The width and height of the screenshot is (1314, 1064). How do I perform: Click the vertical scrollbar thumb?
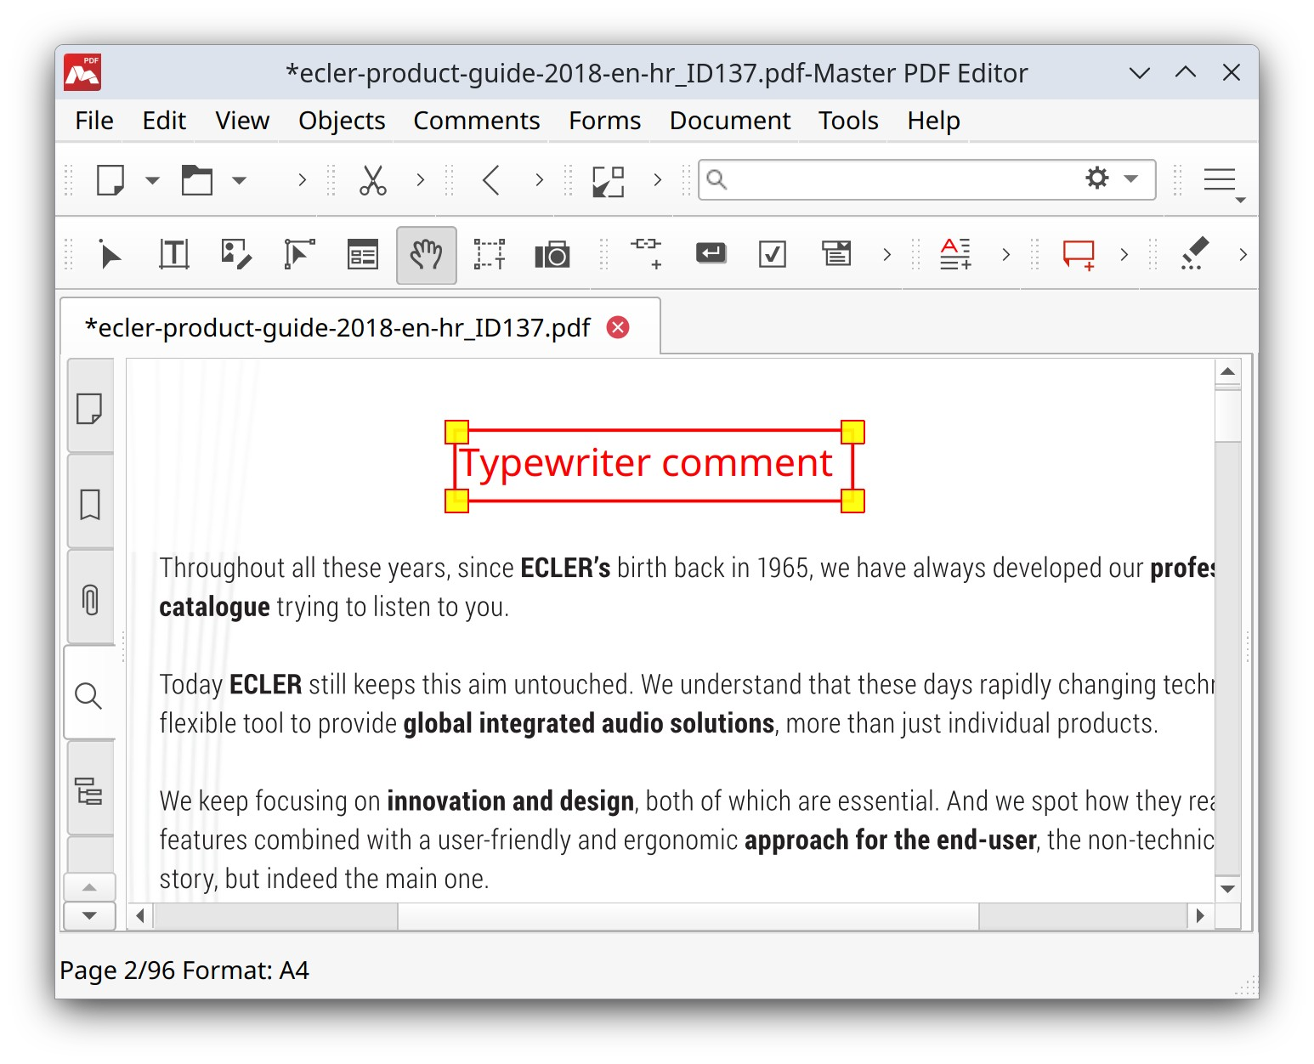pyautogui.click(x=1228, y=416)
